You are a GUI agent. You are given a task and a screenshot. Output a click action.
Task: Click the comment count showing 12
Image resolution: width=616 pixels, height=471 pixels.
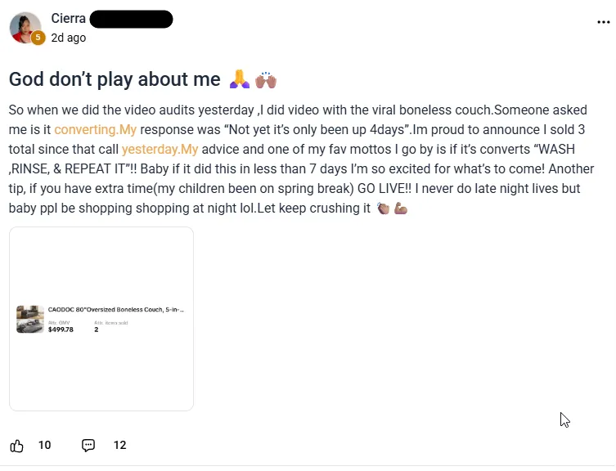(119, 446)
